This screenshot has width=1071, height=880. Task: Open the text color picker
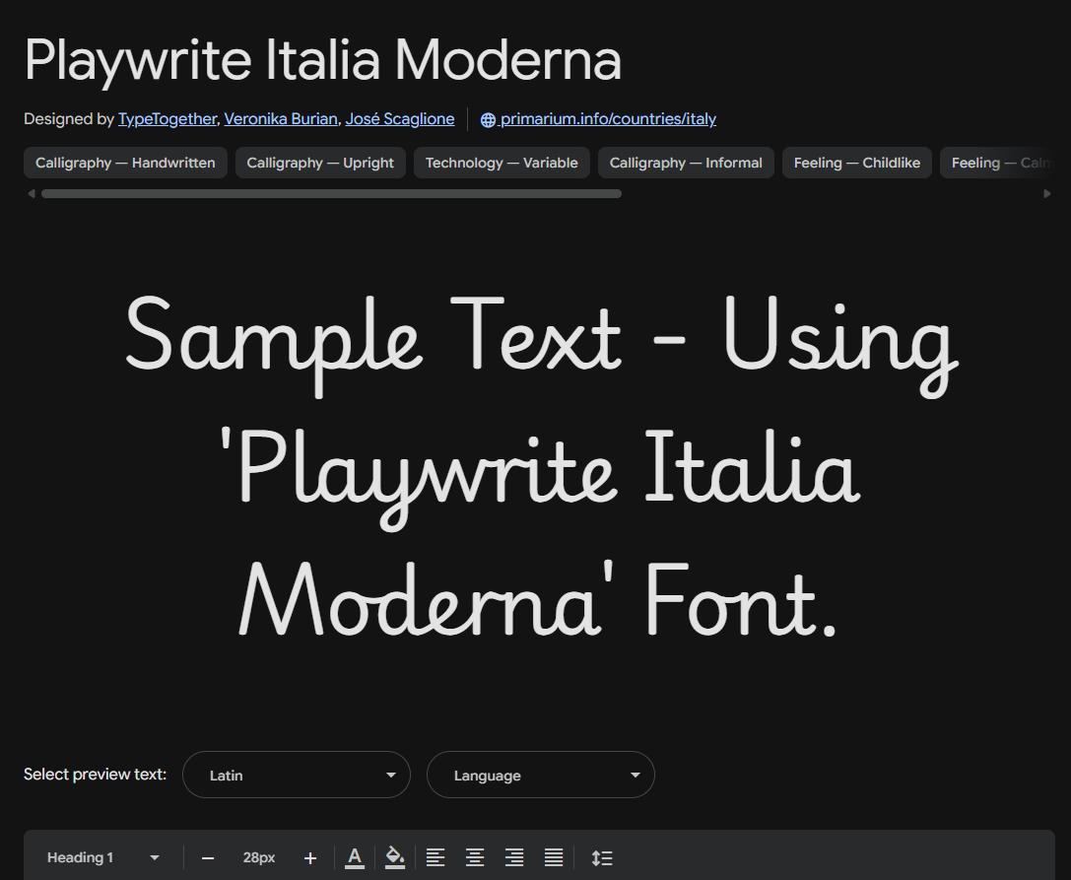coord(355,858)
